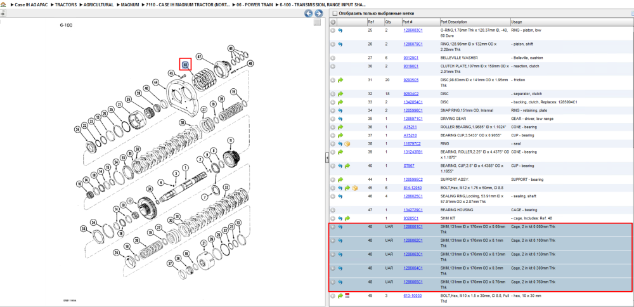The width and height of the screenshot is (634, 307).
Task: Sort by Qty column header
Action: [x=392, y=22]
